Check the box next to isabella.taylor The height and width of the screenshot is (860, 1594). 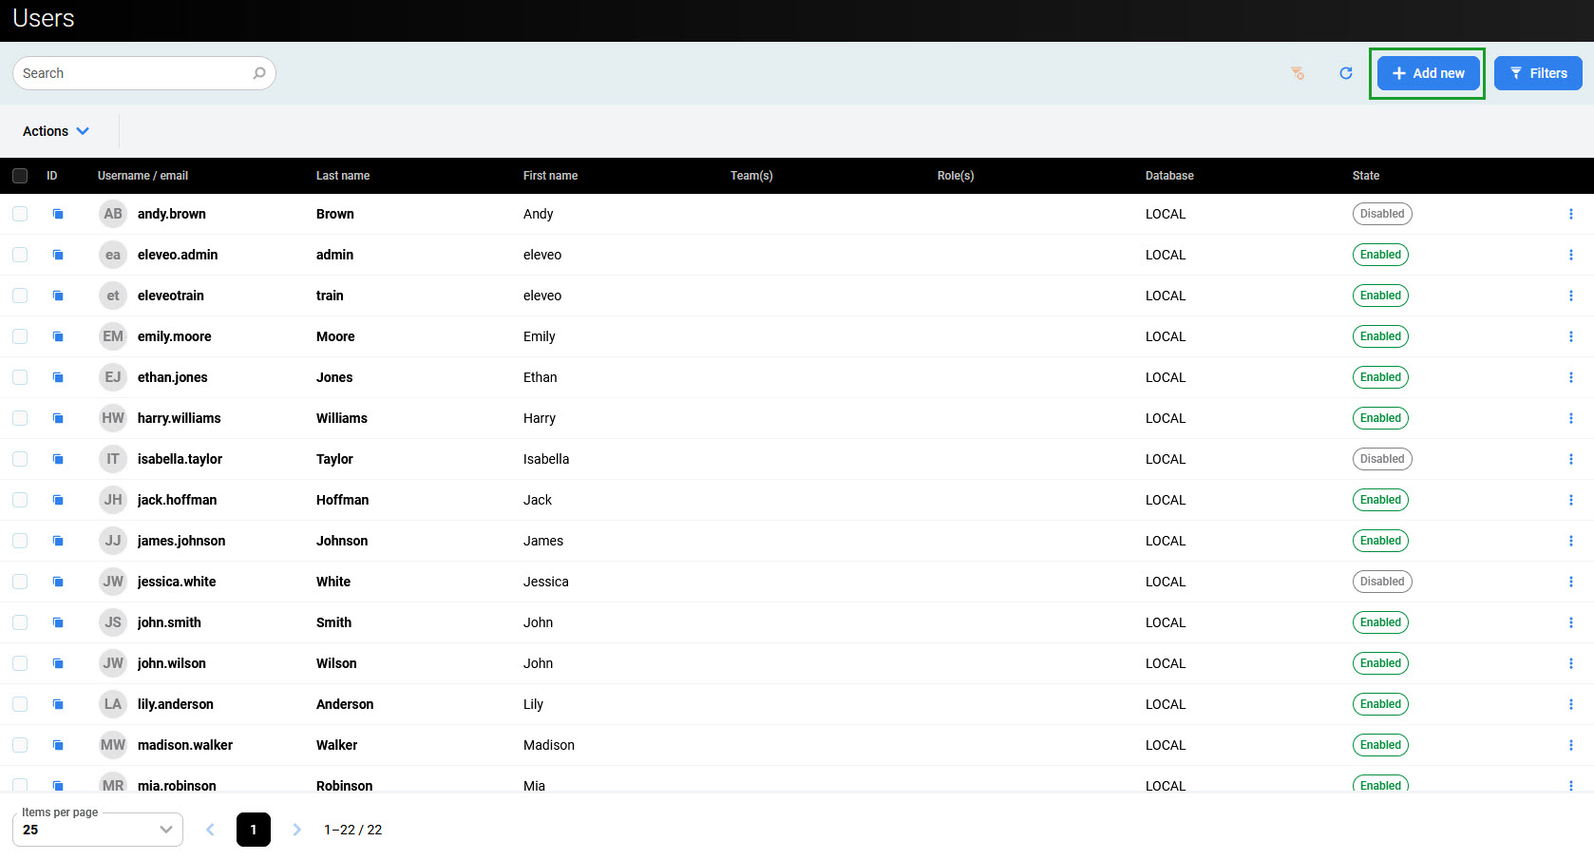pos(20,459)
